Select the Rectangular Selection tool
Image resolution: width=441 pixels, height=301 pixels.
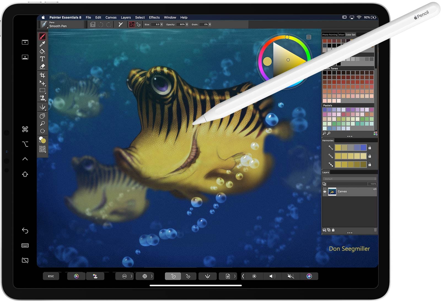42,90
